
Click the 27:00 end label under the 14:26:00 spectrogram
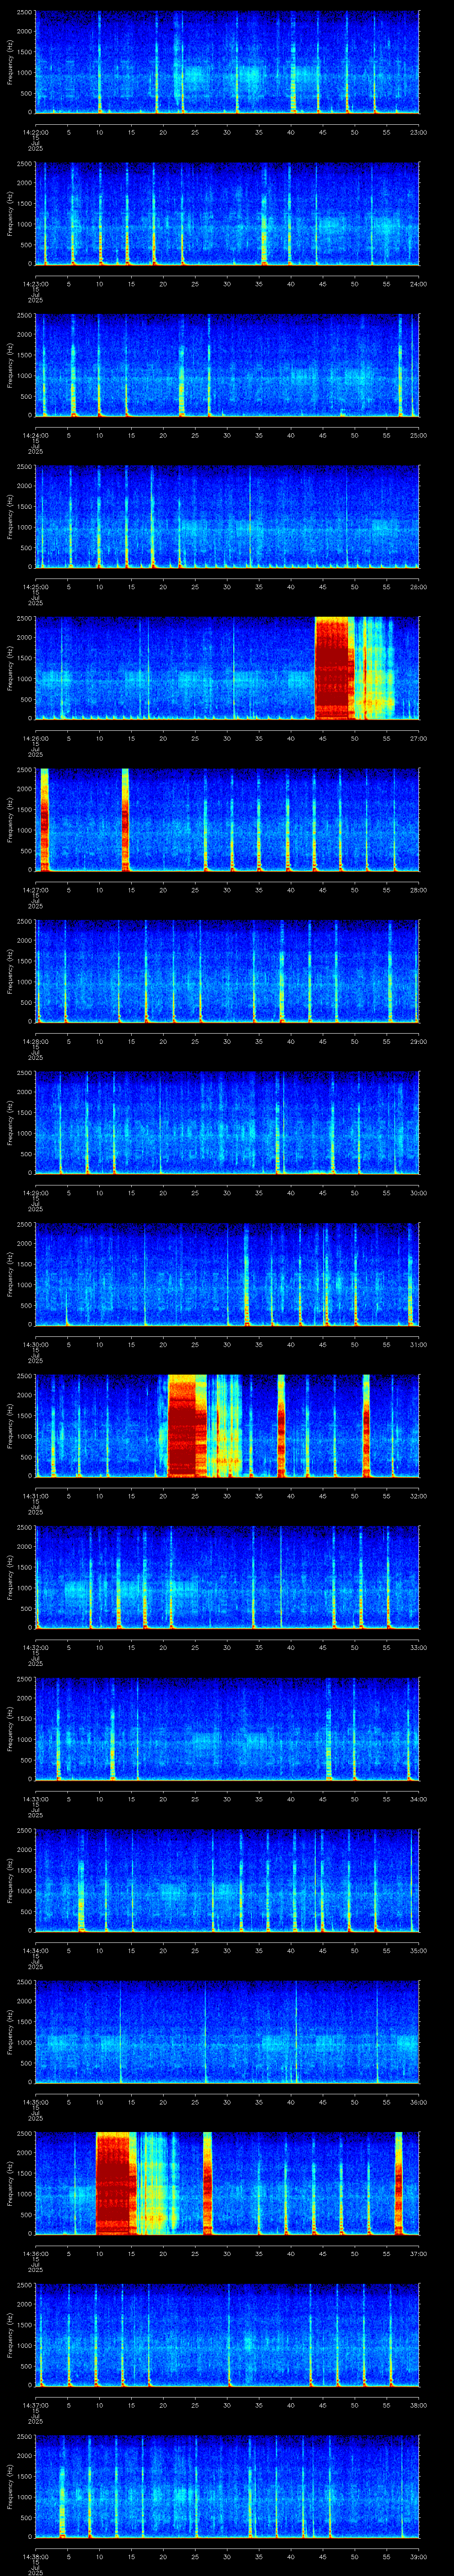418,738
